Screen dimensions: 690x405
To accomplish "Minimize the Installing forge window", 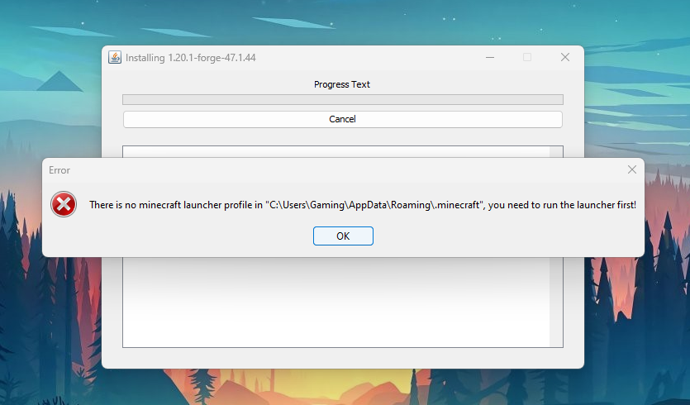I will pos(490,57).
